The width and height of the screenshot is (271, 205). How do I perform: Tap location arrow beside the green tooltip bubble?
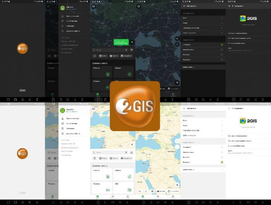coord(132,42)
